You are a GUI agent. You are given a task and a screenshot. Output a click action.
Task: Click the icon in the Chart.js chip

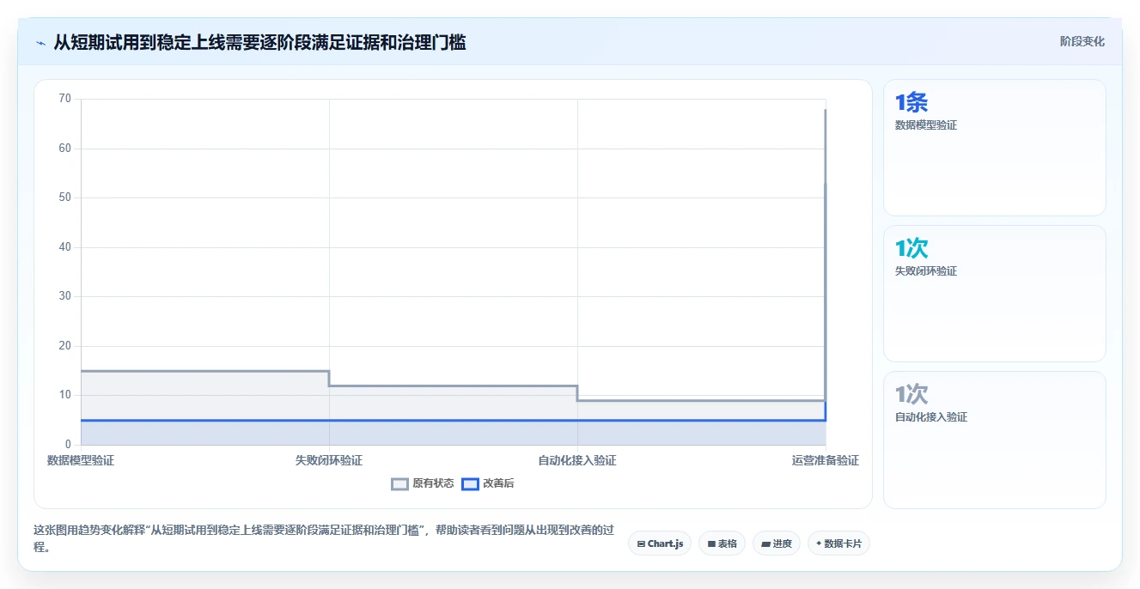641,544
